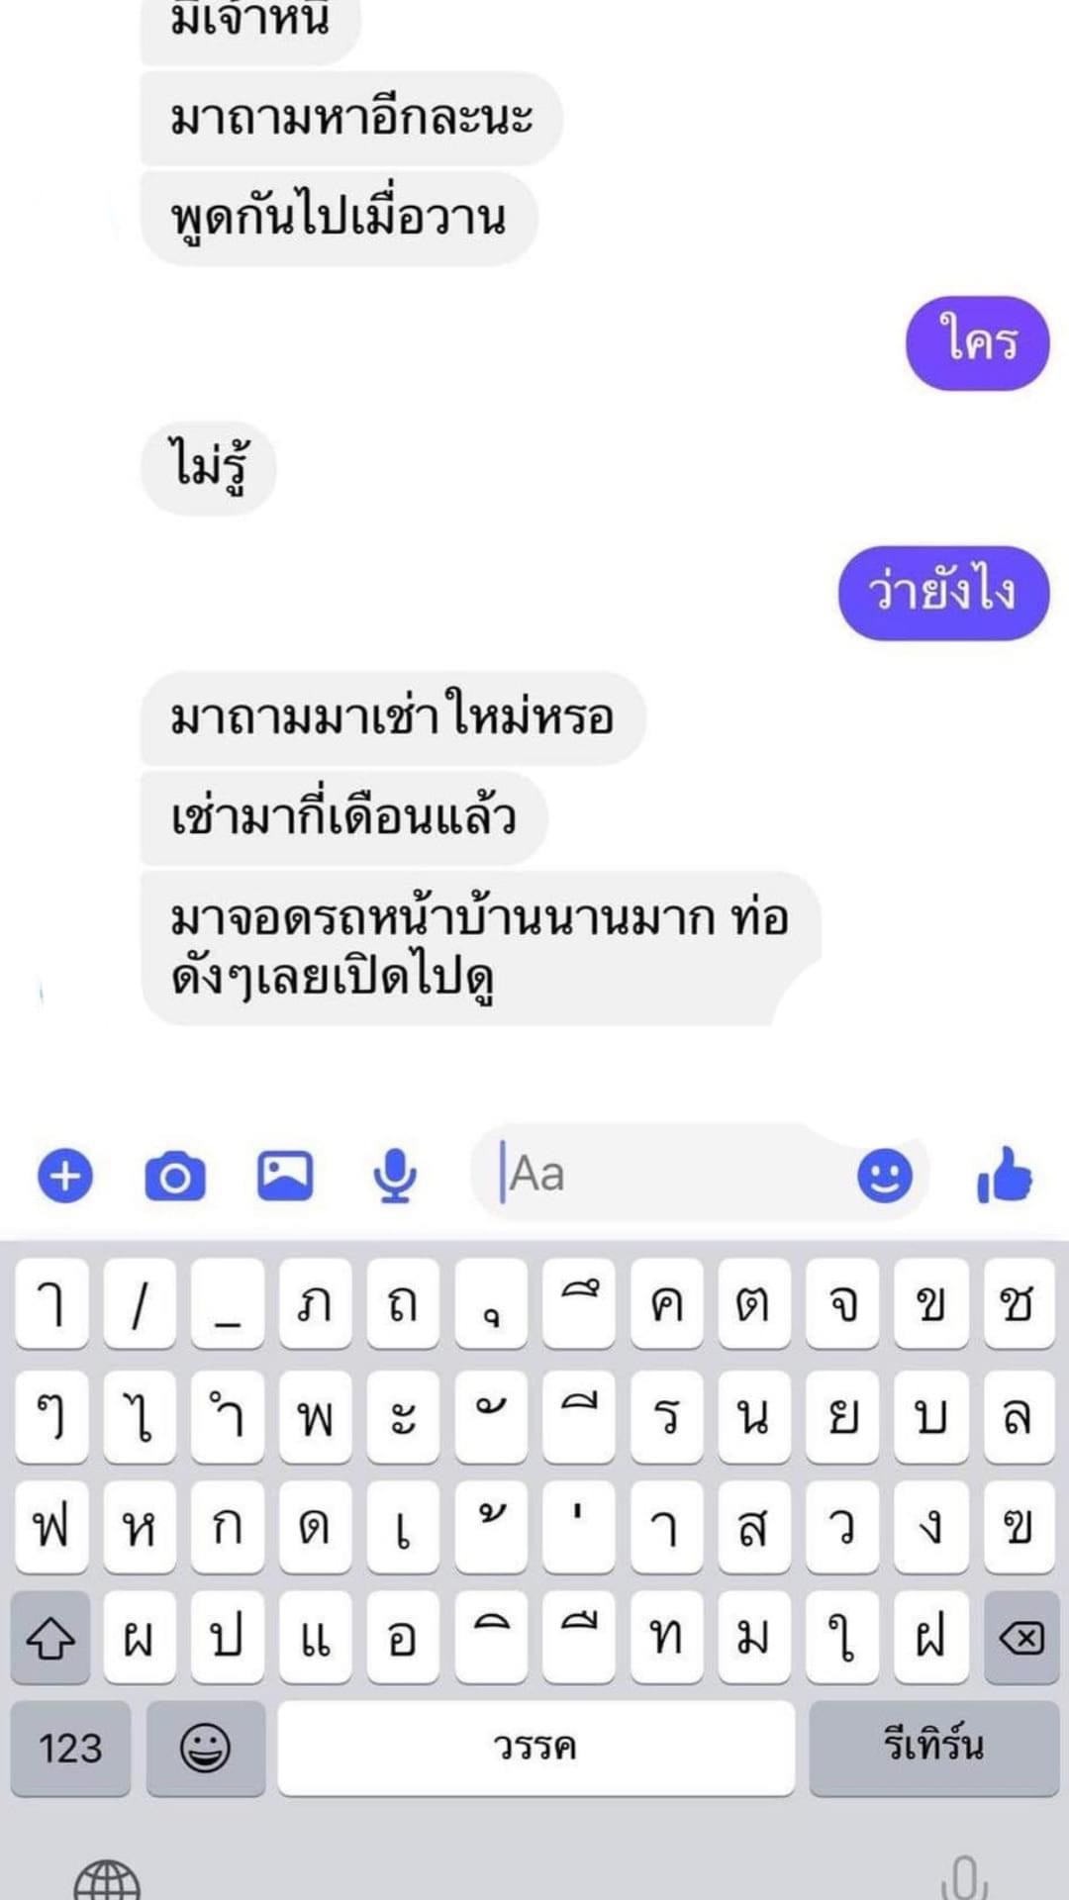Select the purple ใคร message bubble
The image size is (1069, 1900).
point(977,342)
